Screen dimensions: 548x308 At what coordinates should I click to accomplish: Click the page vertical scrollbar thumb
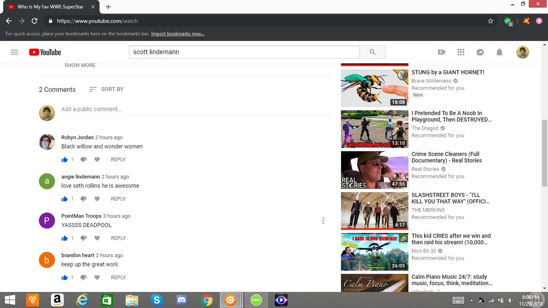(x=544, y=153)
